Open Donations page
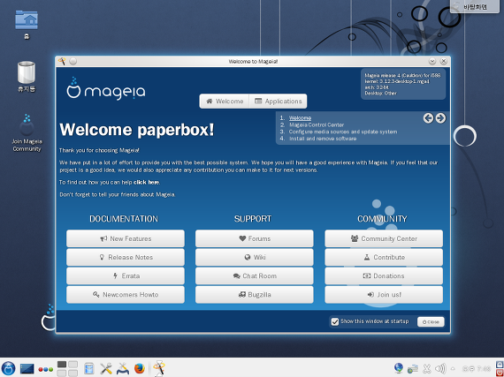The width and height of the screenshot is (504, 377). (384, 275)
